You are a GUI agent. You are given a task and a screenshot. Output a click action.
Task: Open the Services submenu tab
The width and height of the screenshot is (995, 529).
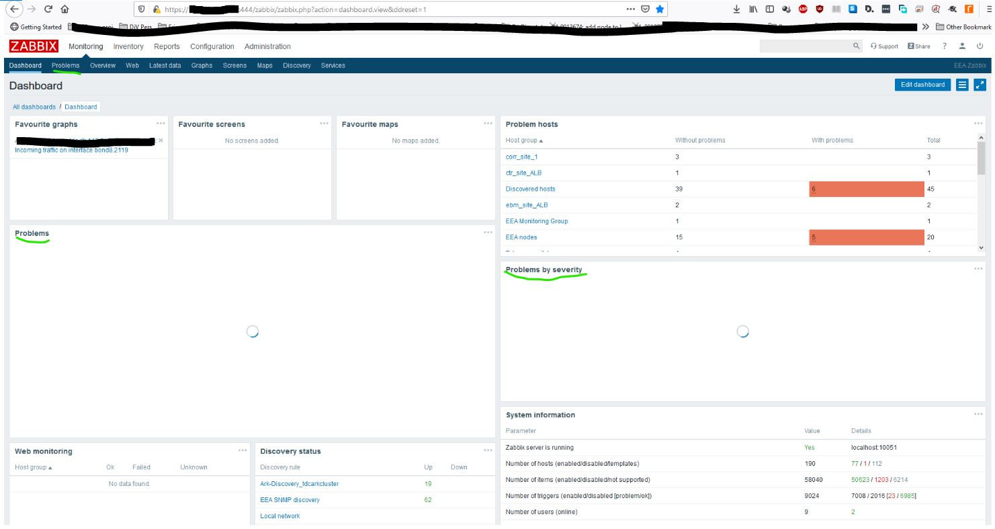tap(333, 65)
